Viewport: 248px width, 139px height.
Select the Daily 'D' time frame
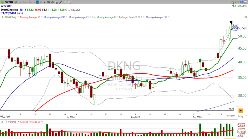[x=37, y=2]
